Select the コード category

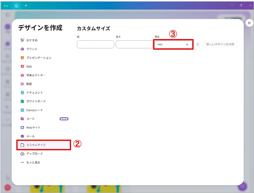[44, 119]
